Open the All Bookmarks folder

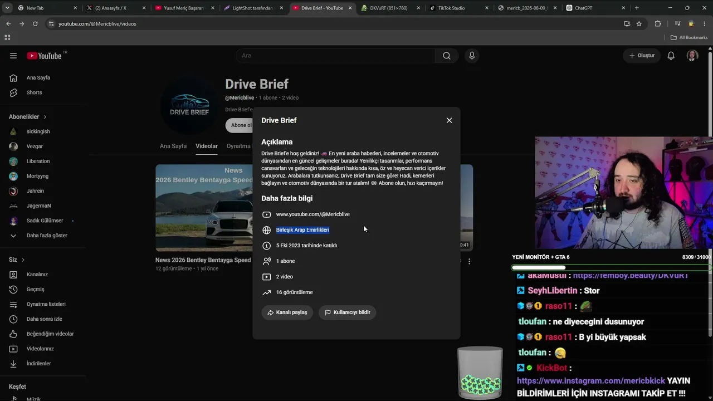click(x=689, y=38)
